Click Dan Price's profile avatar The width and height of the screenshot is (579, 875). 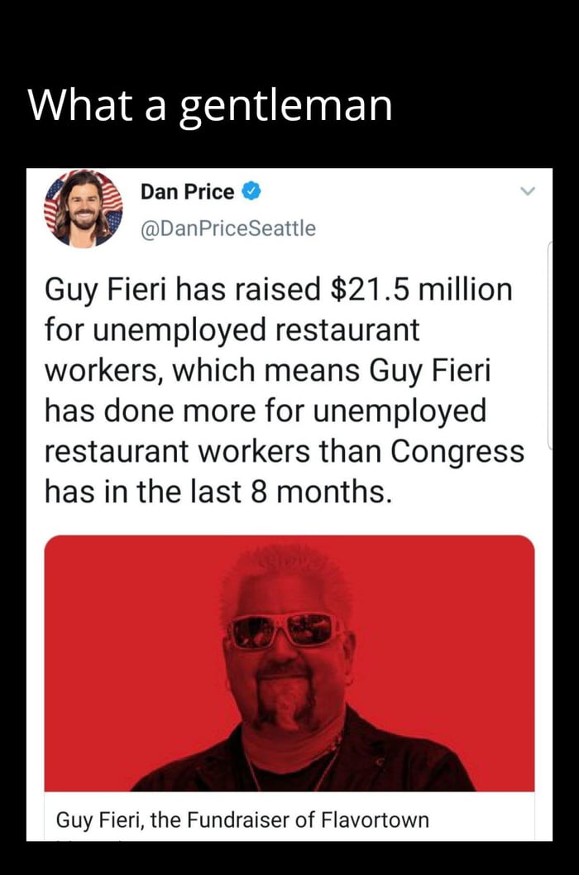(83, 209)
